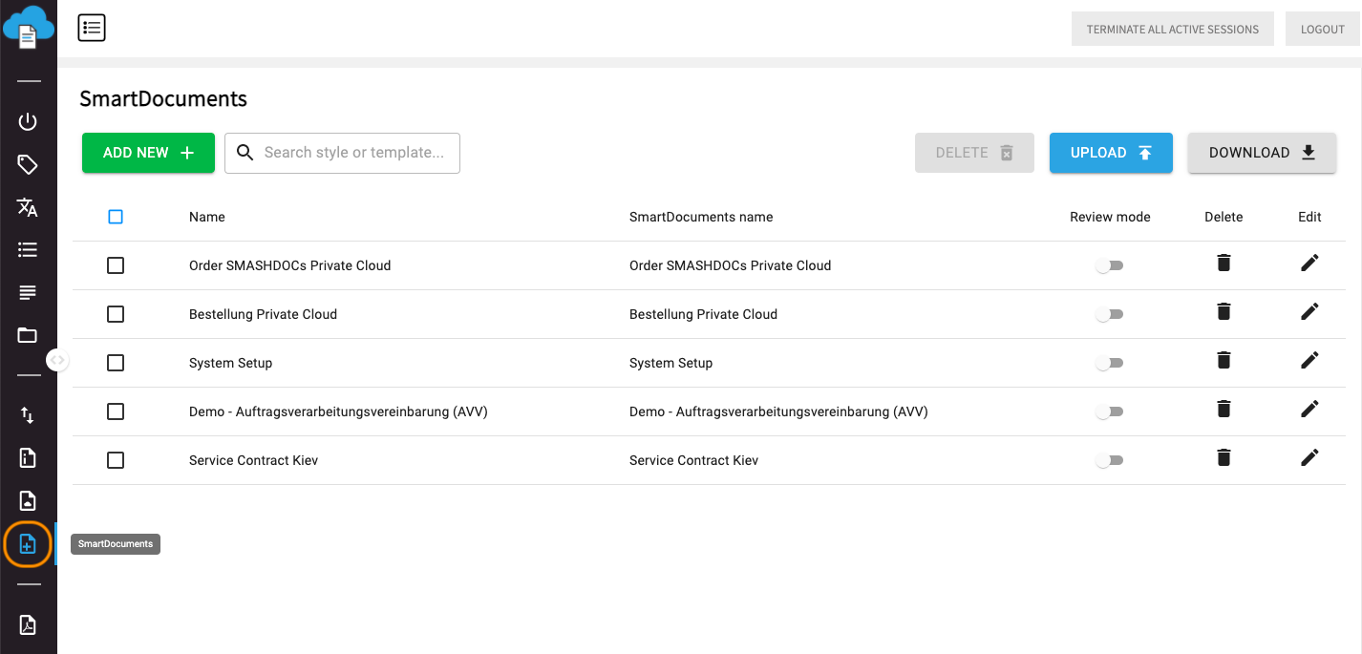Check the Order SMASHDOCs Private Cloud row checkbox
The height and width of the screenshot is (654, 1362).
[116, 265]
